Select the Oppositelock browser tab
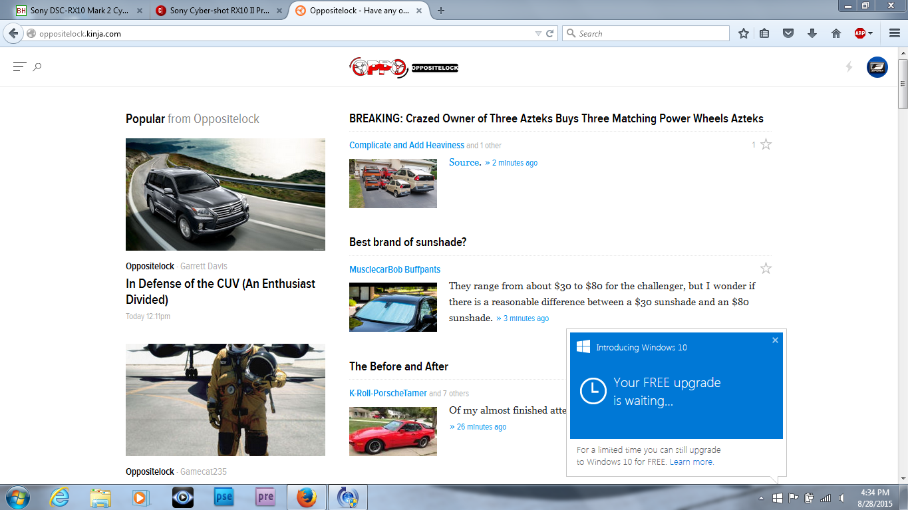This screenshot has height=510, width=908. click(360, 11)
